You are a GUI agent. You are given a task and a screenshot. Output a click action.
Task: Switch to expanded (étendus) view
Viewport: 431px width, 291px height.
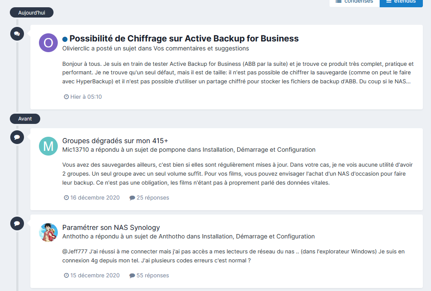401,2
